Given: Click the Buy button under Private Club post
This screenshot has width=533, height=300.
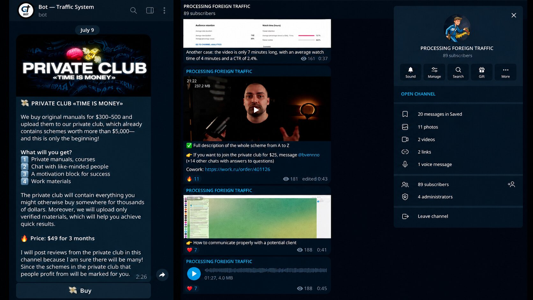Looking at the screenshot, I should (84, 290).
